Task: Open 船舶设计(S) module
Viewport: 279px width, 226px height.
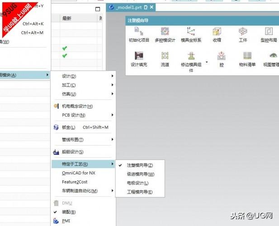Action: pos(83,152)
